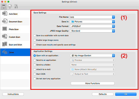Click the Document Scan PDF icon
The image size is (139, 99).
click(x=5, y=21)
